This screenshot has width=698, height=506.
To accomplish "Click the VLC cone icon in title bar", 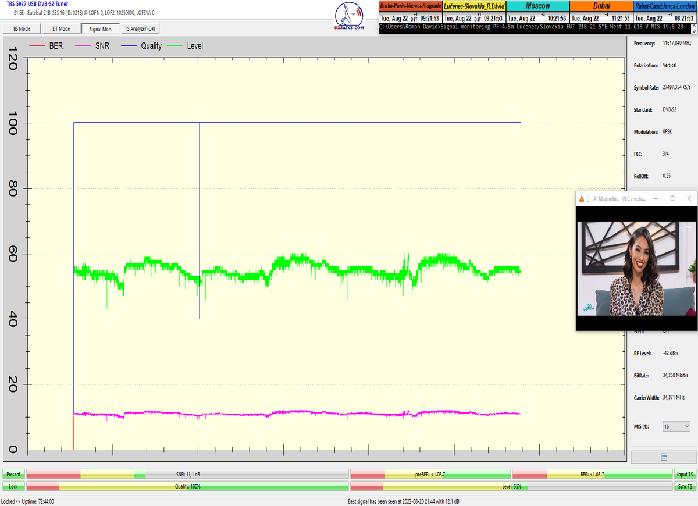I will 581,198.
